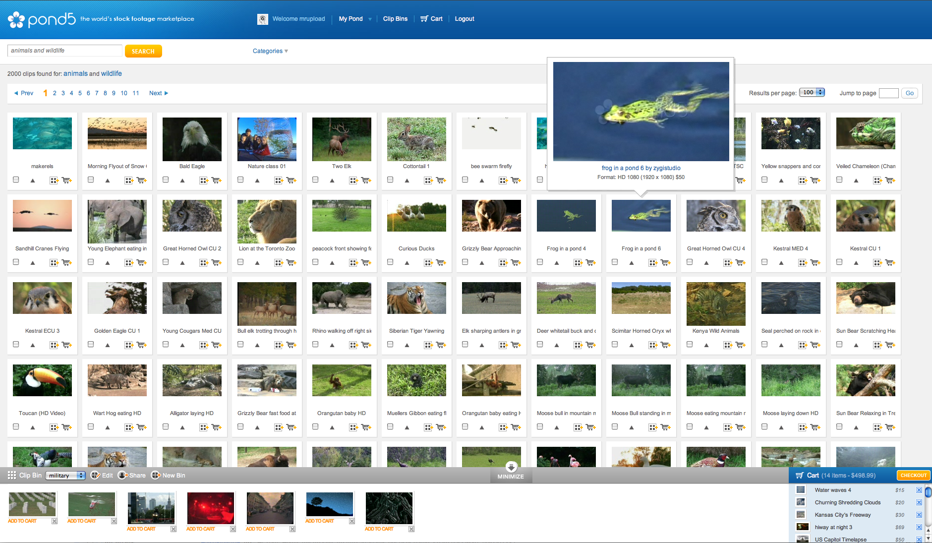Add Kenya Wild Animals to clip bin
932x543 pixels.
coord(728,345)
